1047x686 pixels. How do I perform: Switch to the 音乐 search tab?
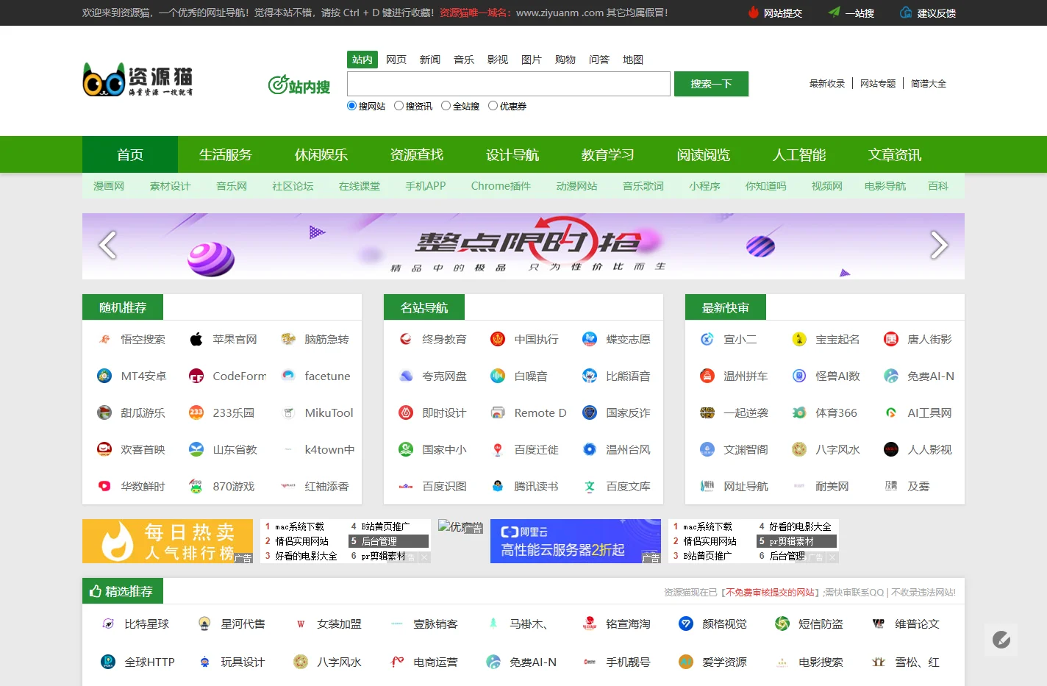464,60
